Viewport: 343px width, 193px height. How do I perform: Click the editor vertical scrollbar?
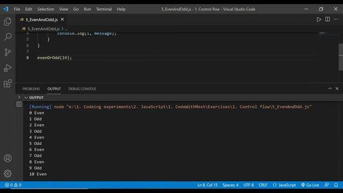tap(341, 57)
